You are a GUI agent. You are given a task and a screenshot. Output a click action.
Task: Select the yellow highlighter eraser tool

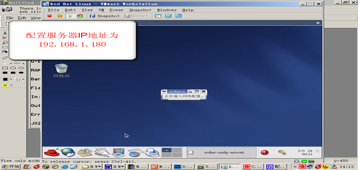(5, 57)
